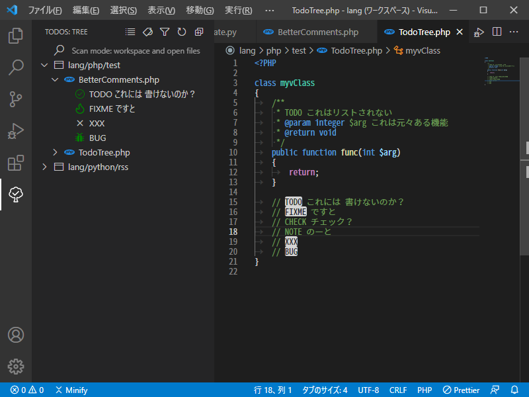Image resolution: width=529 pixels, height=397 pixels.
Task: Close the TodoTree.php tab
Action: tap(460, 32)
